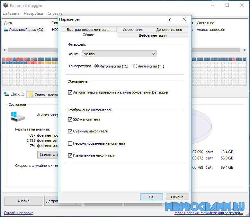Close the Параметры dialog with X

[184, 19]
